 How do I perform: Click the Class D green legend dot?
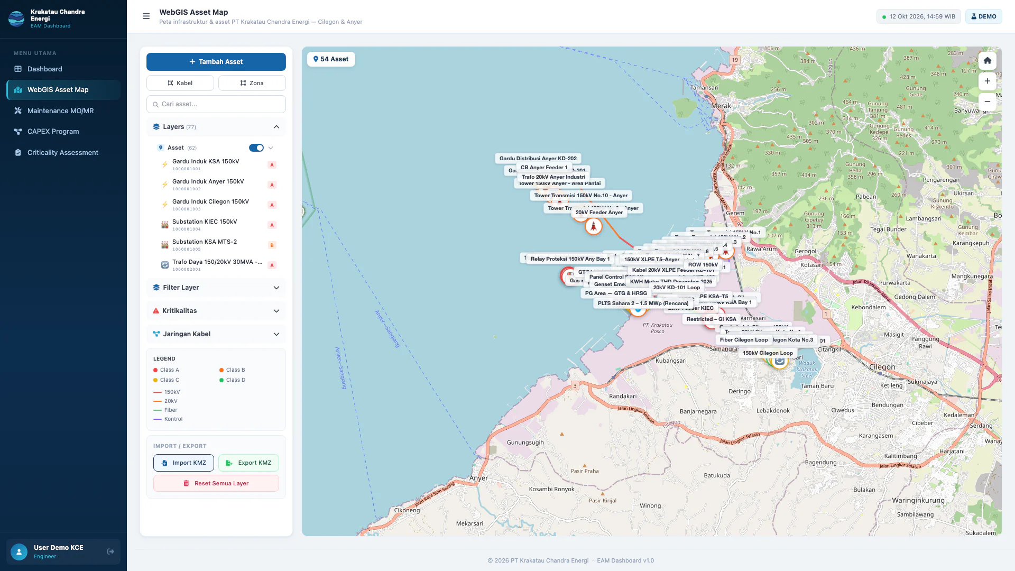[222, 380]
